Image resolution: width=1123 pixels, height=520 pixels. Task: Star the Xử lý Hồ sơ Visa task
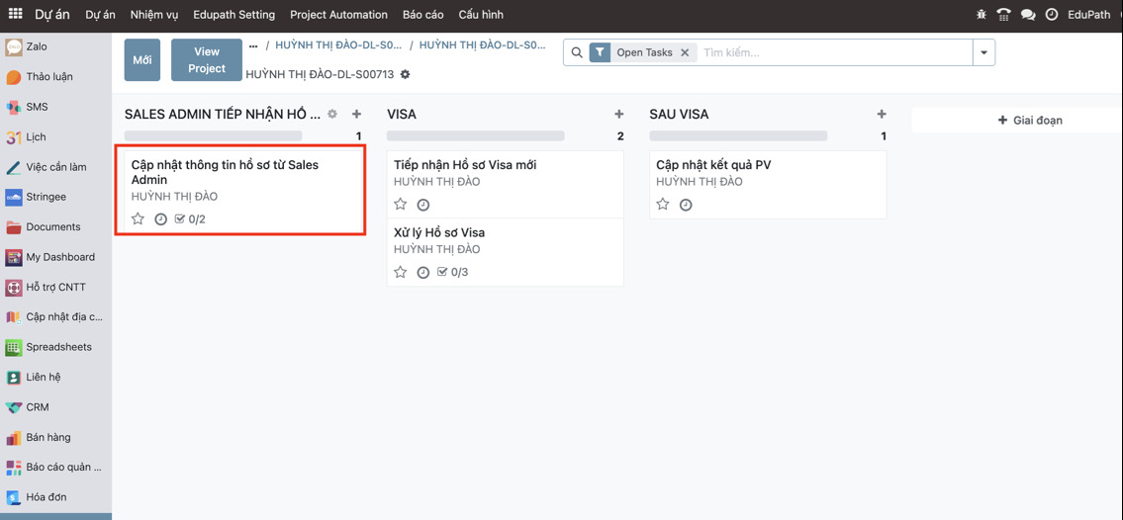click(401, 272)
